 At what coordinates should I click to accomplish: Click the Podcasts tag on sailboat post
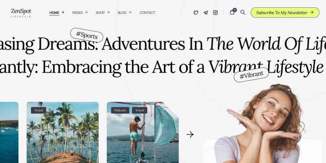point(120,110)
